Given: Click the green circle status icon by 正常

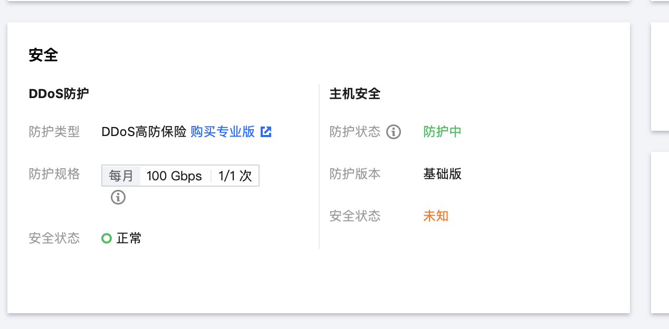Looking at the screenshot, I should [107, 238].
